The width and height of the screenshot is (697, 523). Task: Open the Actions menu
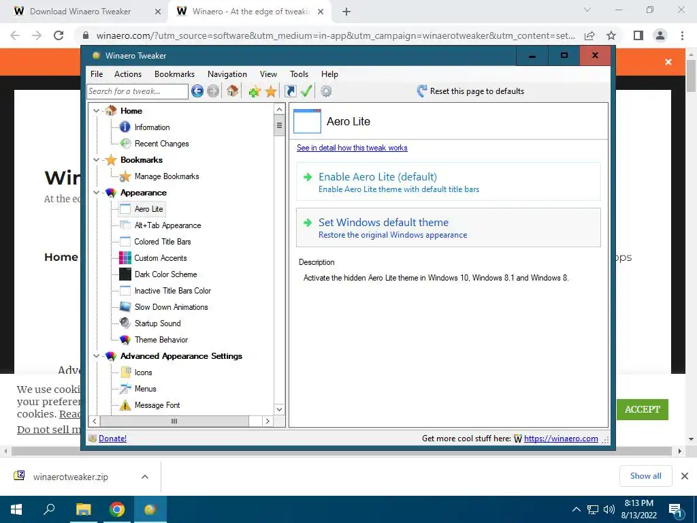(127, 74)
